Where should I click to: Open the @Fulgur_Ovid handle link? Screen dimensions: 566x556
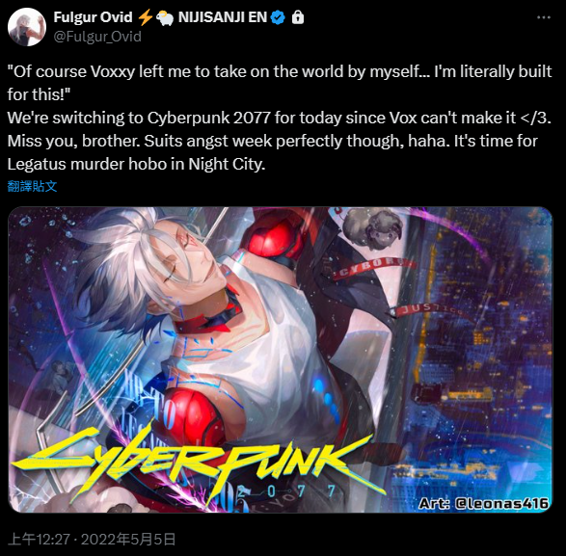(x=97, y=37)
